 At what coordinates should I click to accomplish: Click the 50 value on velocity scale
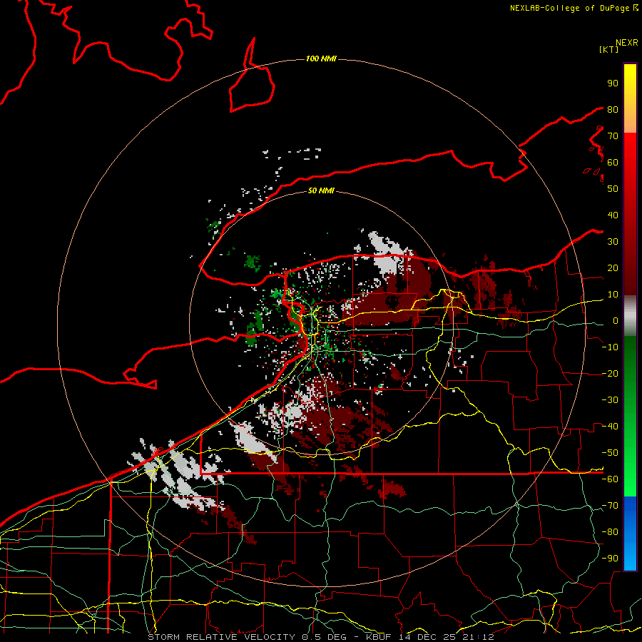click(613, 189)
